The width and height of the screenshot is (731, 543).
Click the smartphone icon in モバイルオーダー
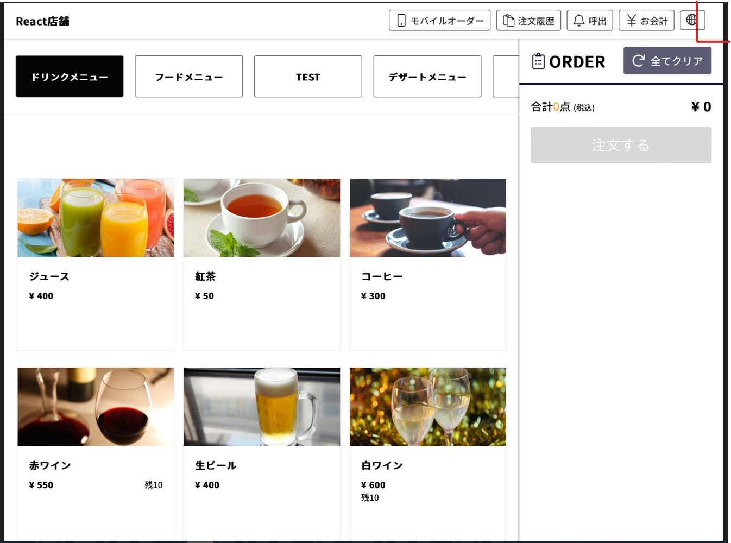tap(401, 21)
